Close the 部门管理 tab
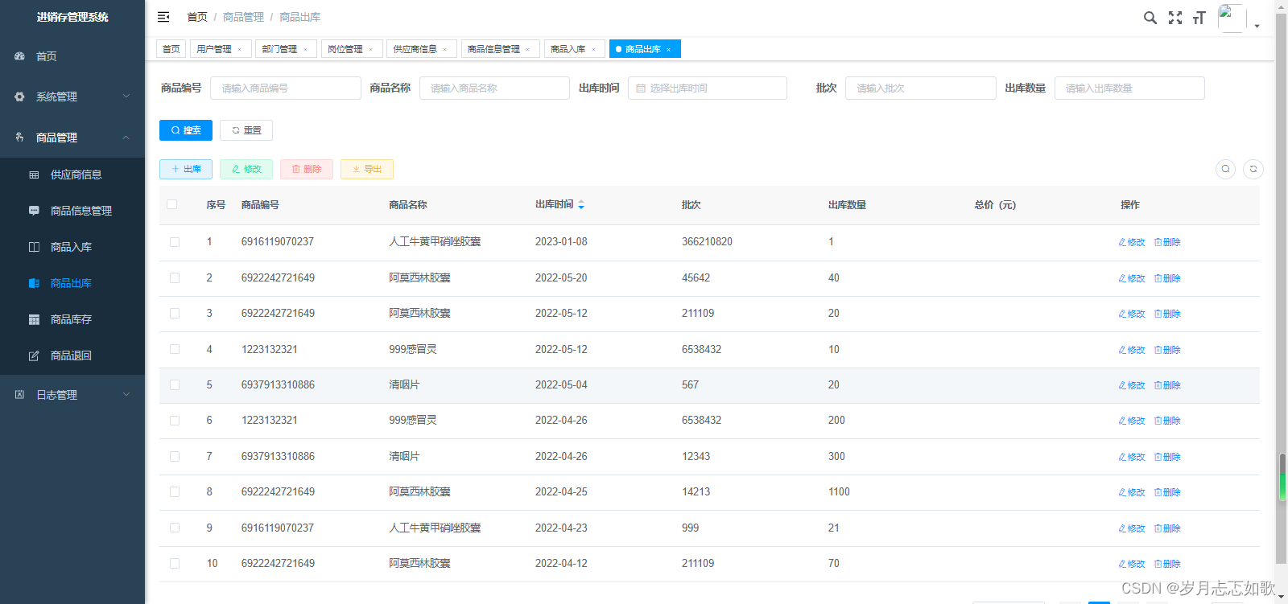This screenshot has width=1288, height=604. click(x=305, y=50)
